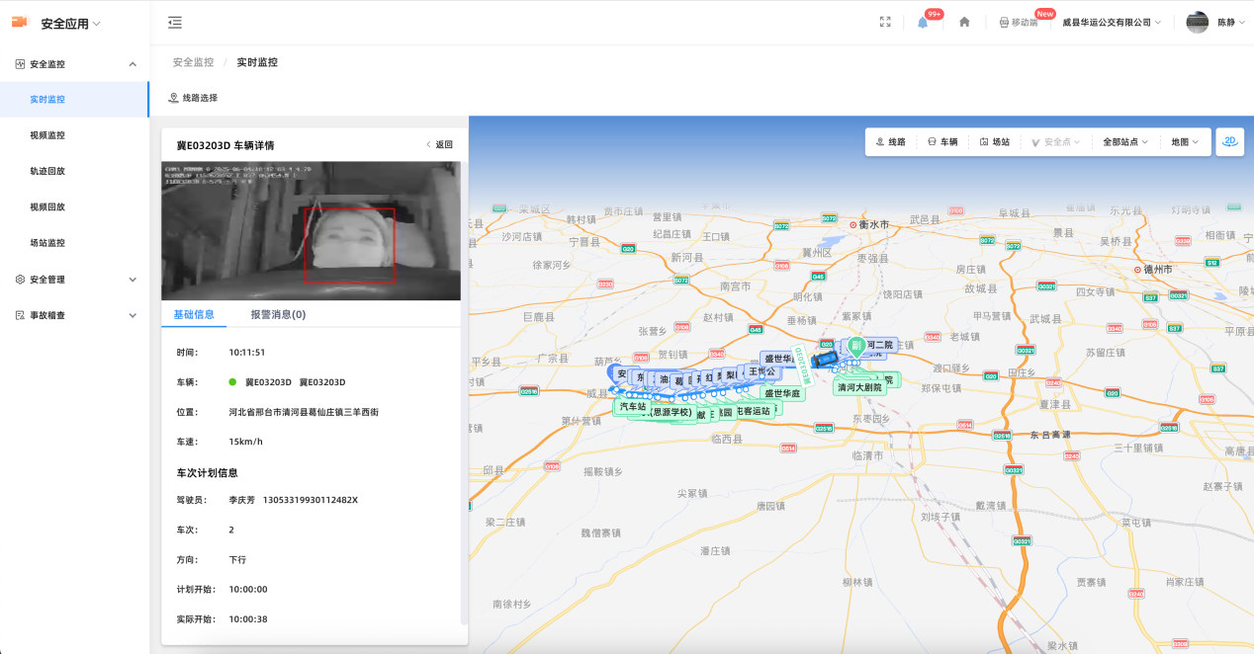Switch map view with the 2D button

(1229, 141)
